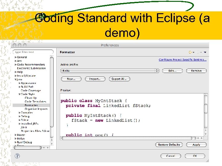Viewport: 222px width, 166px height.
Task: Click the help question mark icon
Action: [x=17, y=156]
